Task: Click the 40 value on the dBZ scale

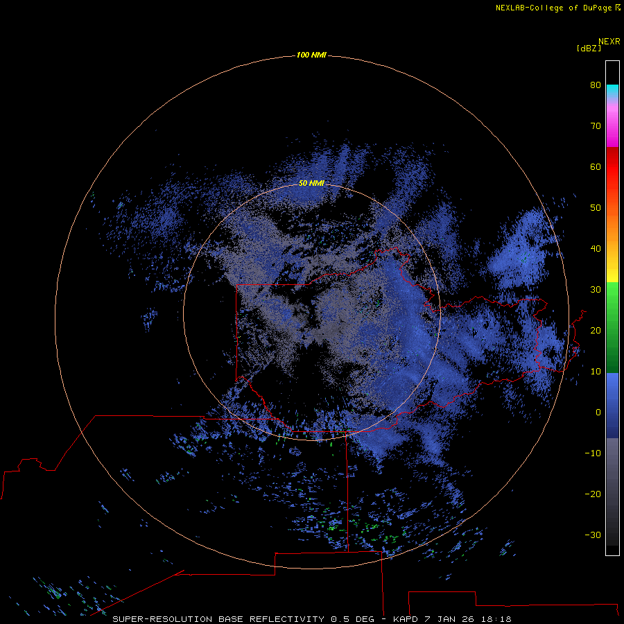Action: [x=596, y=249]
